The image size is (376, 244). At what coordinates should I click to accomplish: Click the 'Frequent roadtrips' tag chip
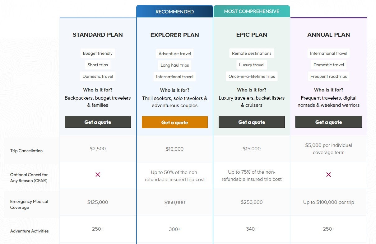tap(328, 76)
